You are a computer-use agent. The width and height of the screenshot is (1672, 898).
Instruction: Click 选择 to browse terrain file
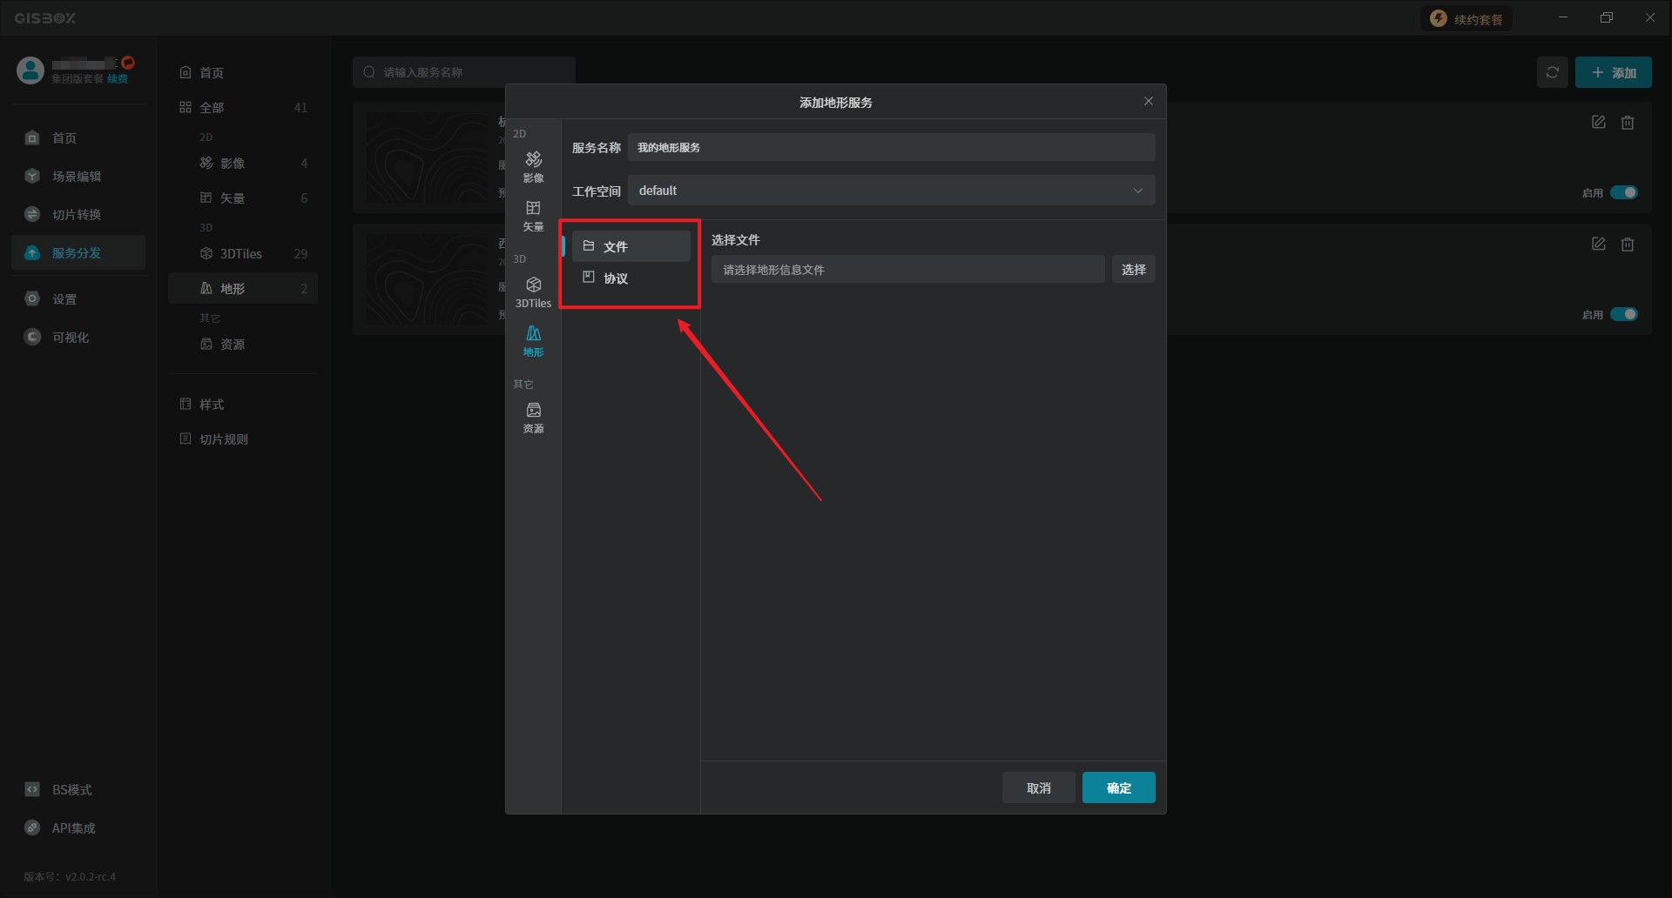point(1133,270)
